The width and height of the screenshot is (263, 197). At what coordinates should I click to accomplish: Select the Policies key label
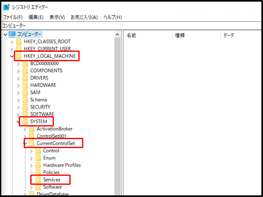point(51,173)
